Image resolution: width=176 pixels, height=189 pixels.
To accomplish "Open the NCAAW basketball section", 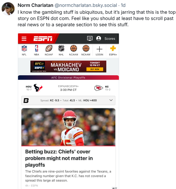I will point(86,50).
